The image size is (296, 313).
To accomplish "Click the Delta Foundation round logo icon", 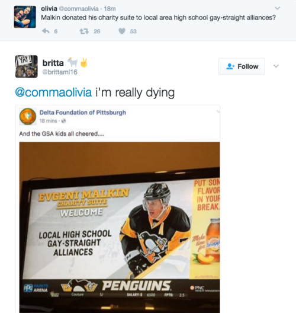I will [28, 116].
